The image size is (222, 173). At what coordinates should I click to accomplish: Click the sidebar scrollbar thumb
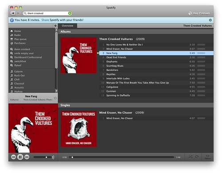tap(56, 50)
